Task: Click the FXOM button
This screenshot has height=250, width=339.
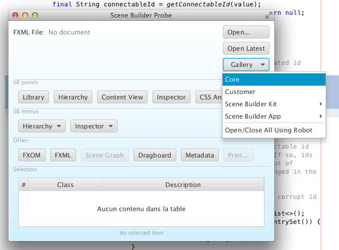Action: coord(32,155)
